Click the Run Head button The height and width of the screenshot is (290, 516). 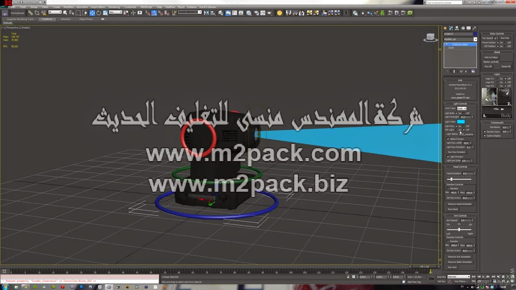pos(453,209)
